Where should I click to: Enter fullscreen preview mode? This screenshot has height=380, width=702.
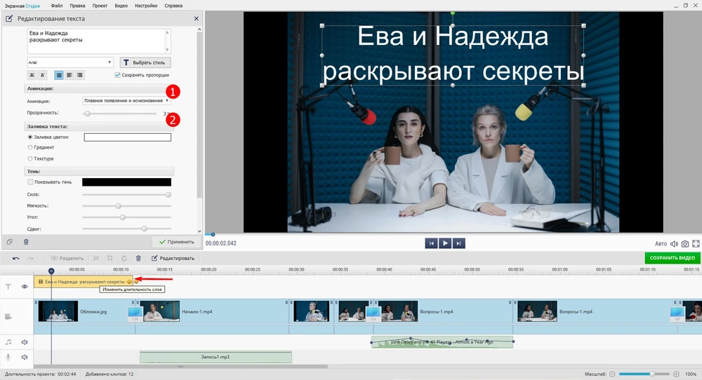pos(696,243)
